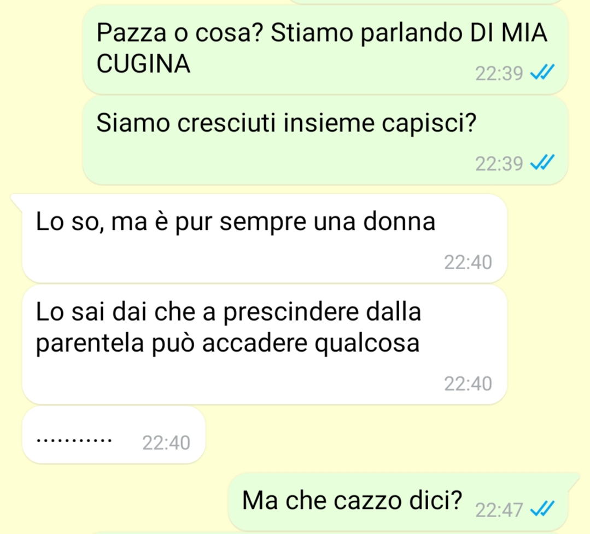The width and height of the screenshot is (590, 534).
Task: Click the 22:39 timestamp on 'CUGINA' message
Action: pos(499,73)
